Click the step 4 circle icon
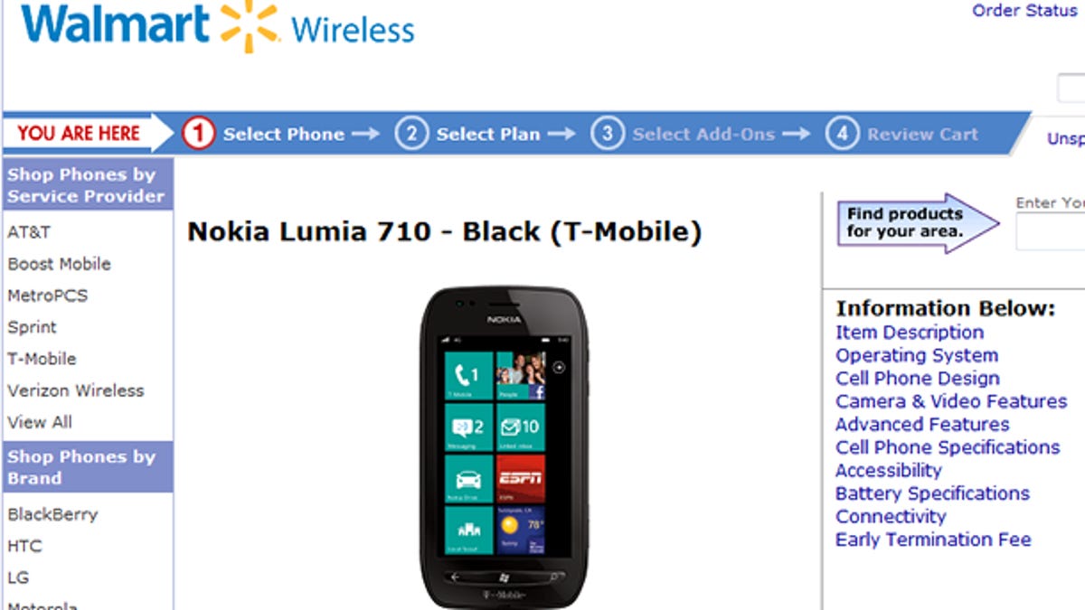The width and height of the screenshot is (1085, 610). [x=842, y=134]
